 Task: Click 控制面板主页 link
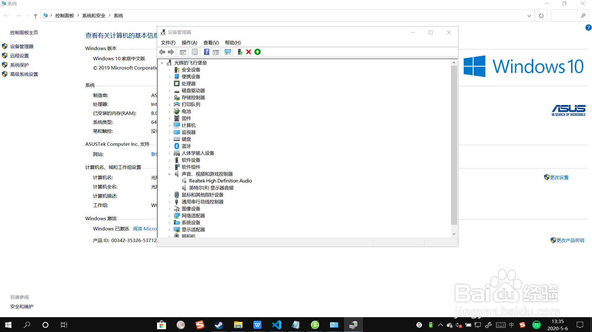(24, 32)
